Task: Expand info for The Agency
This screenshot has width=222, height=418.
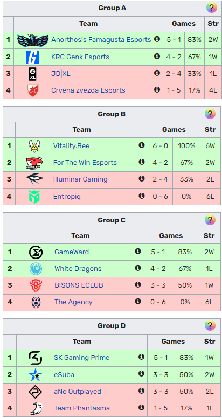Action: (138, 301)
